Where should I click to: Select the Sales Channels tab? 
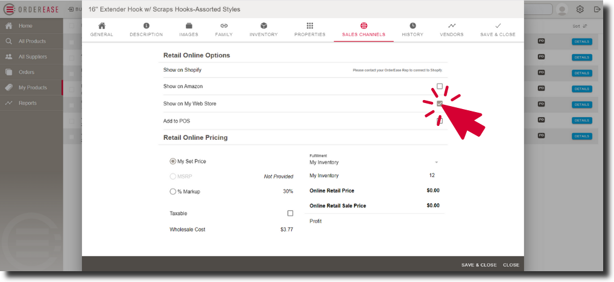pyautogui.click(x=363, y=30)
